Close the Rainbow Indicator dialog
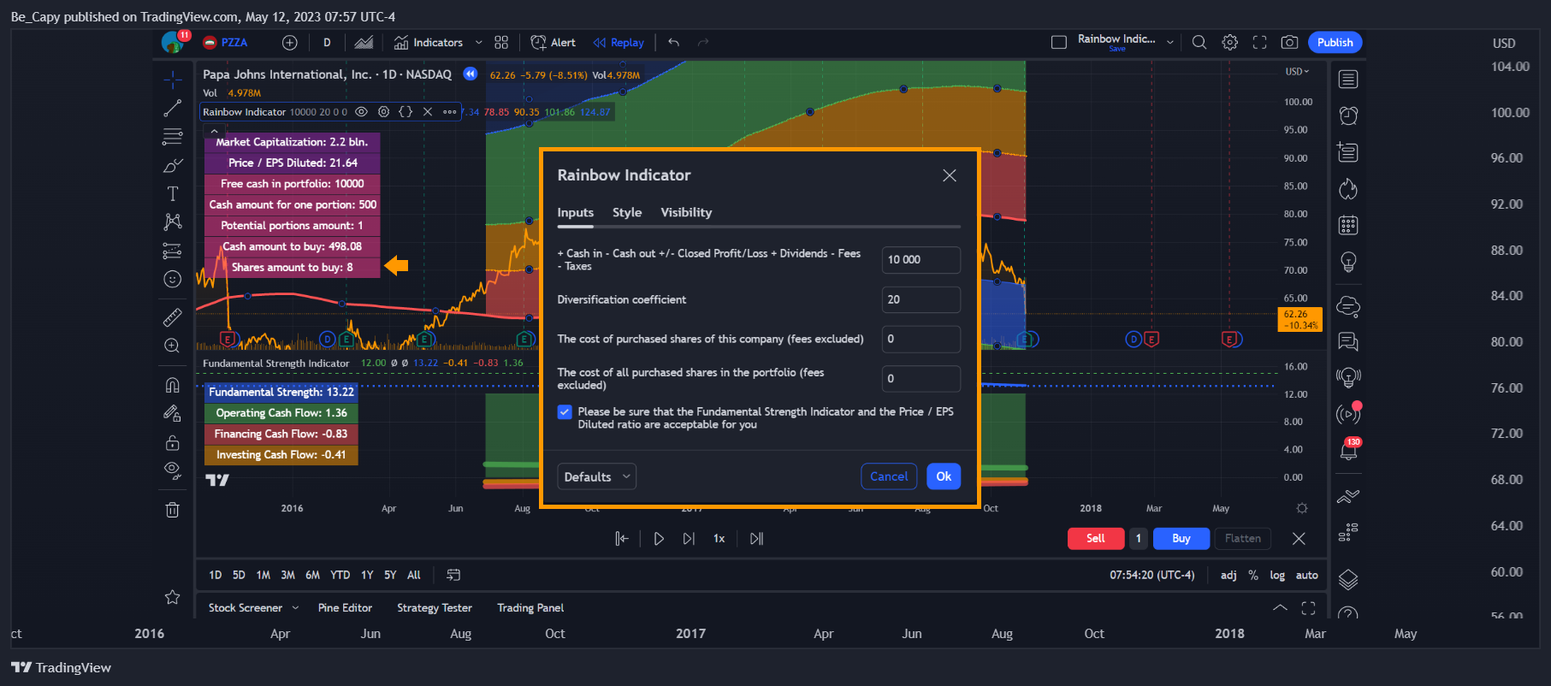The height and width of the screenshot is (686, 1551). pyautogui.click(x=950, y=175)
